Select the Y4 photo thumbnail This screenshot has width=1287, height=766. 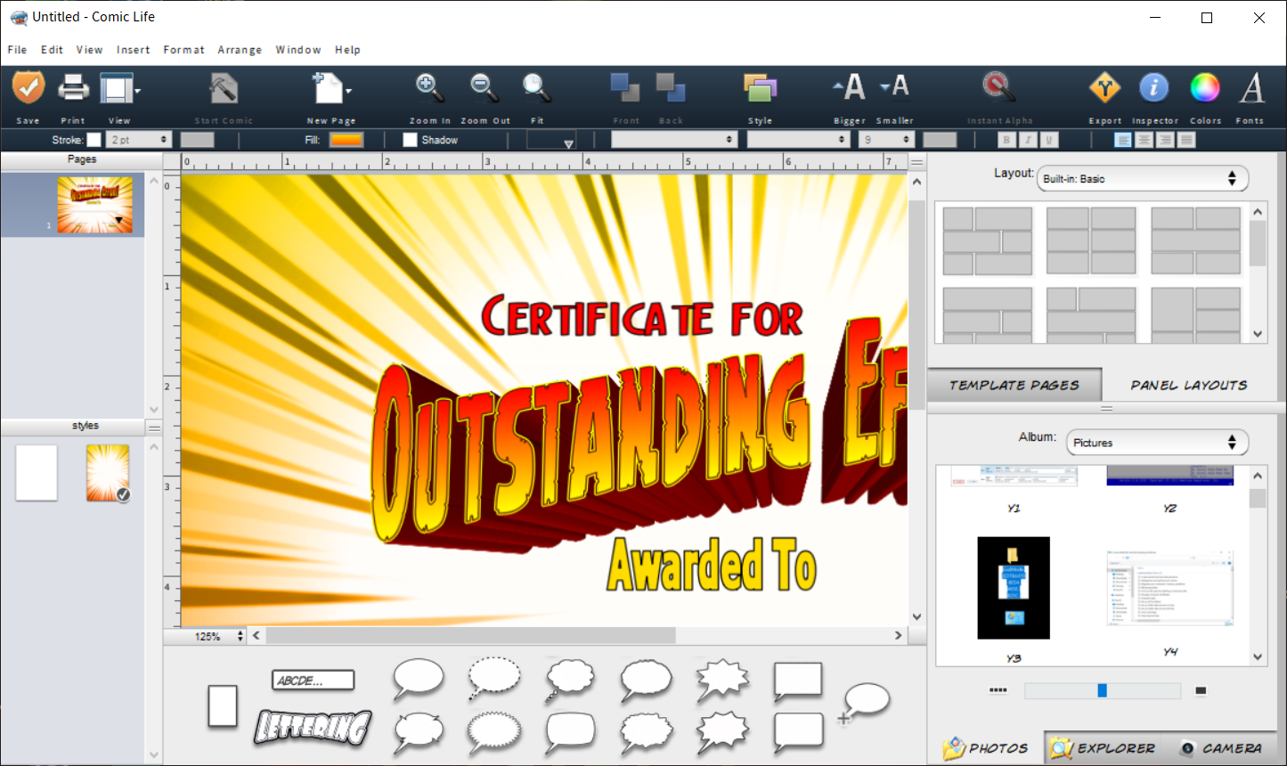(1170, 588)
